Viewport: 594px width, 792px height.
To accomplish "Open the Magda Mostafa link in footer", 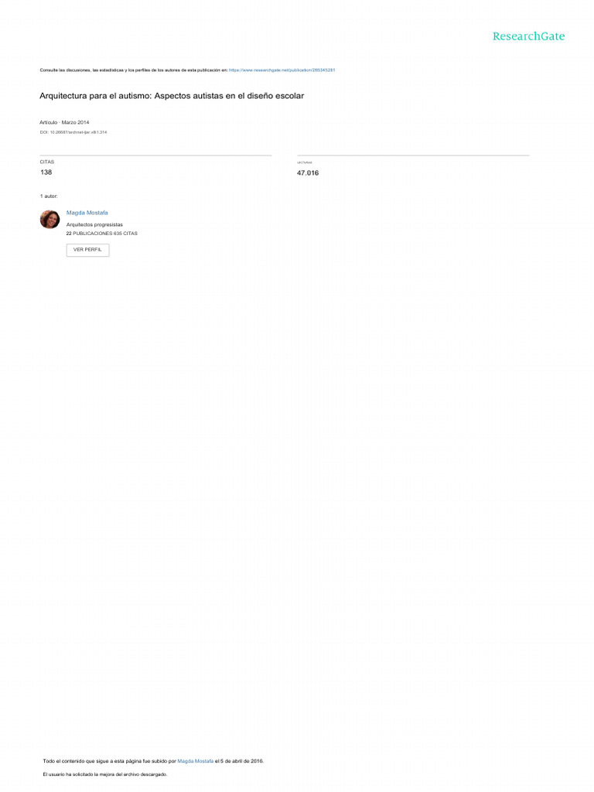I will 196,761.
